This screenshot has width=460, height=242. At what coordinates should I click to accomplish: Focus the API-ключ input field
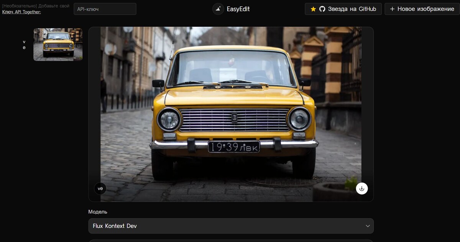(105, 9)
